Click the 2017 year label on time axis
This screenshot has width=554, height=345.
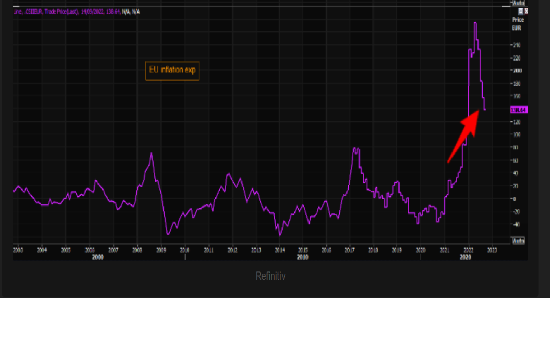350,250
